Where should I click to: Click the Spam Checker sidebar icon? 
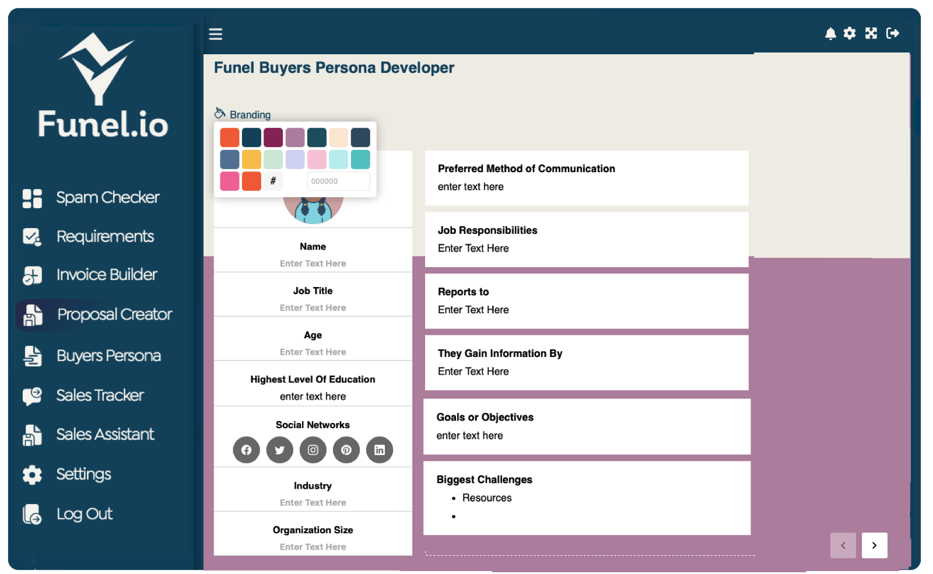point(32,198)
